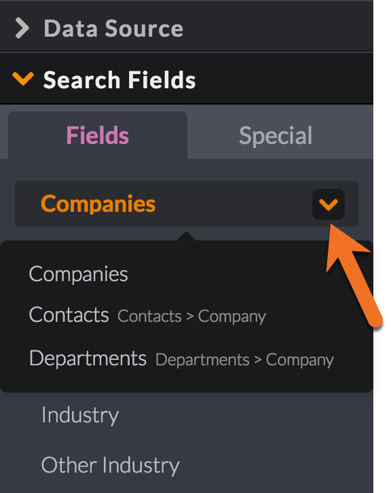Choose Departments from the dropdown list

(88, 358)
